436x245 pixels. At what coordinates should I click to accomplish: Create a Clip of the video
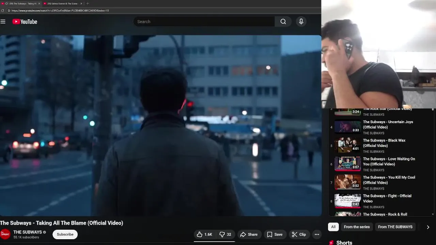(299, 234)
